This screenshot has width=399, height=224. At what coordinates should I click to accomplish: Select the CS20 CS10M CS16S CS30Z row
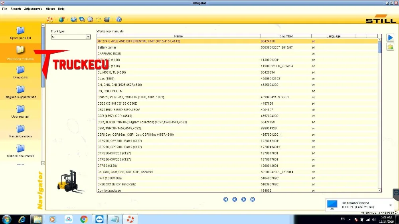(x=237, y=103)
